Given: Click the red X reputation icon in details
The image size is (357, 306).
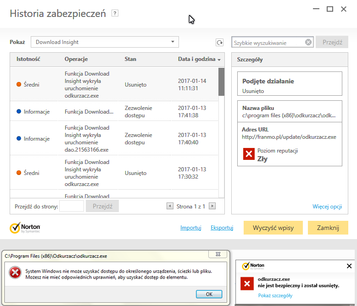Looking at the screenshot, I should click(249, 154).
